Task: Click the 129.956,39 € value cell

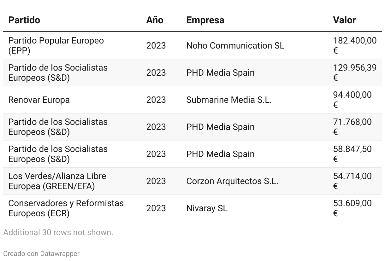Action: (354, 72)
